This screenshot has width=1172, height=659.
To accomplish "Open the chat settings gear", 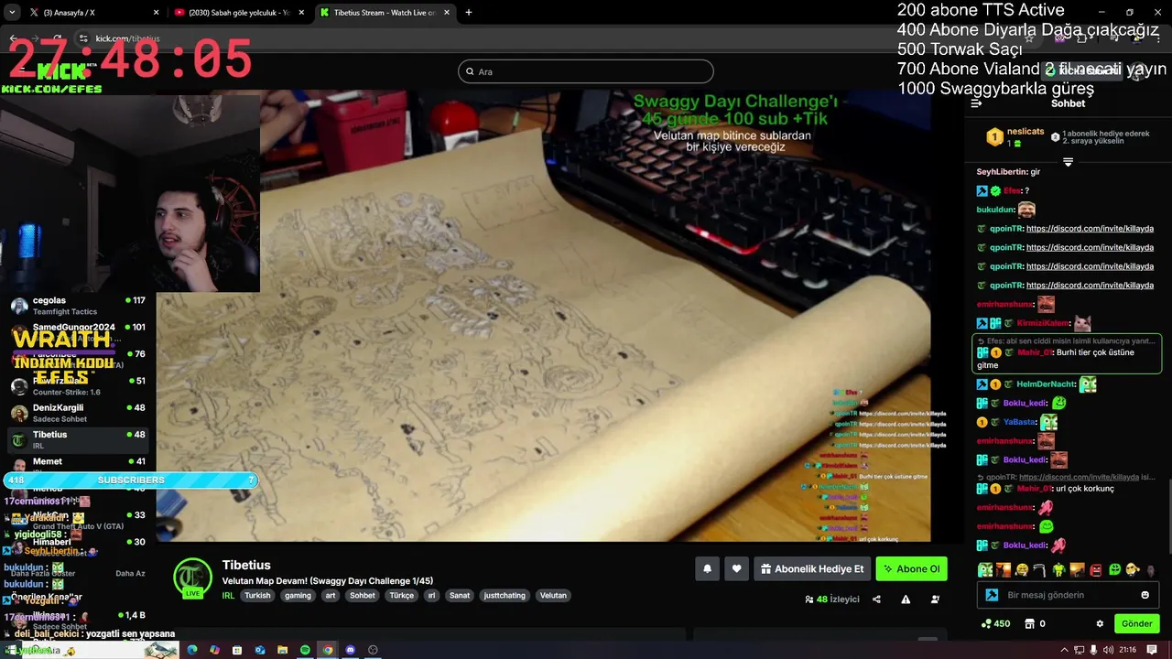I will (1100, 623).
